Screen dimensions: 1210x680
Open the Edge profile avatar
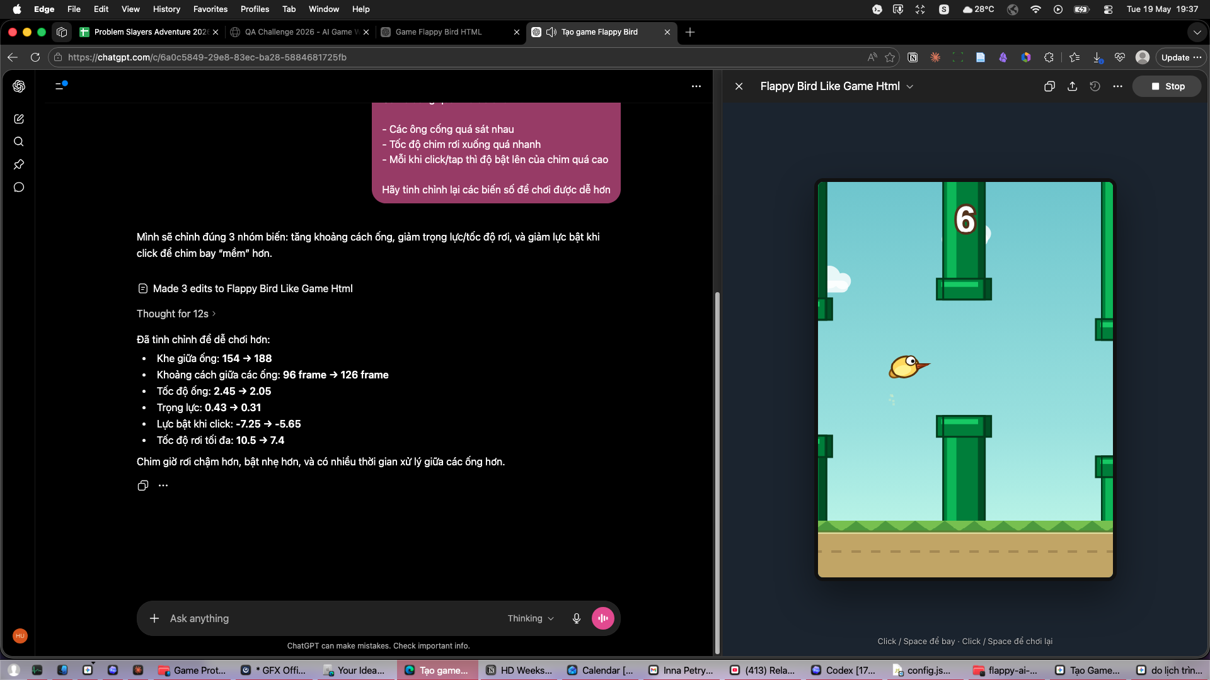coord(1143,57)
